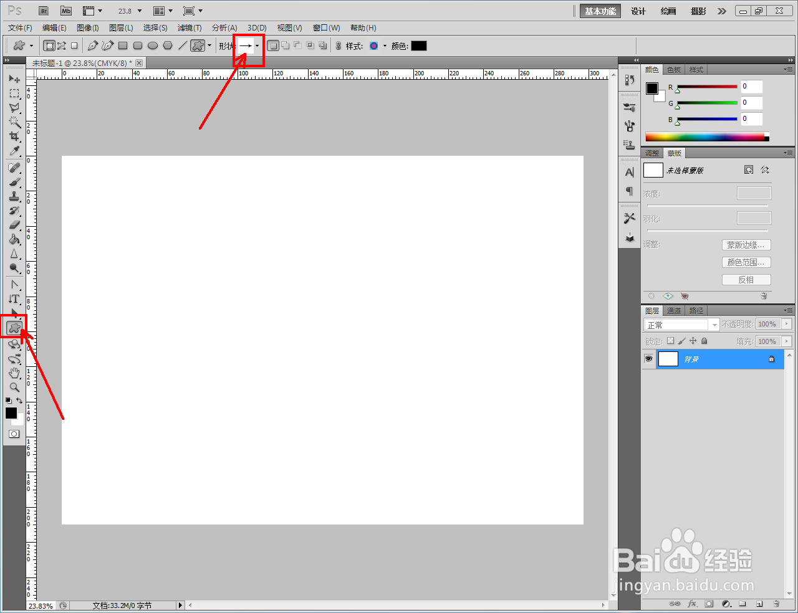Image resolution: width=798 pixels, height=613 pixels.
Task: Toggle lock all on layer
Action: coord(704,341)
